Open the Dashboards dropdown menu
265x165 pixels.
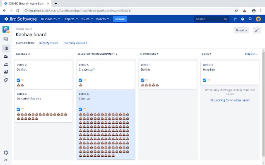click(x=51, y=19)
